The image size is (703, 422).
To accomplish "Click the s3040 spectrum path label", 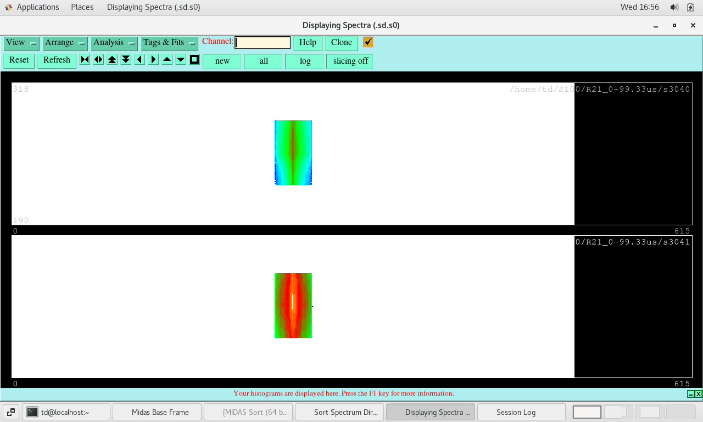I will [600, 90].
